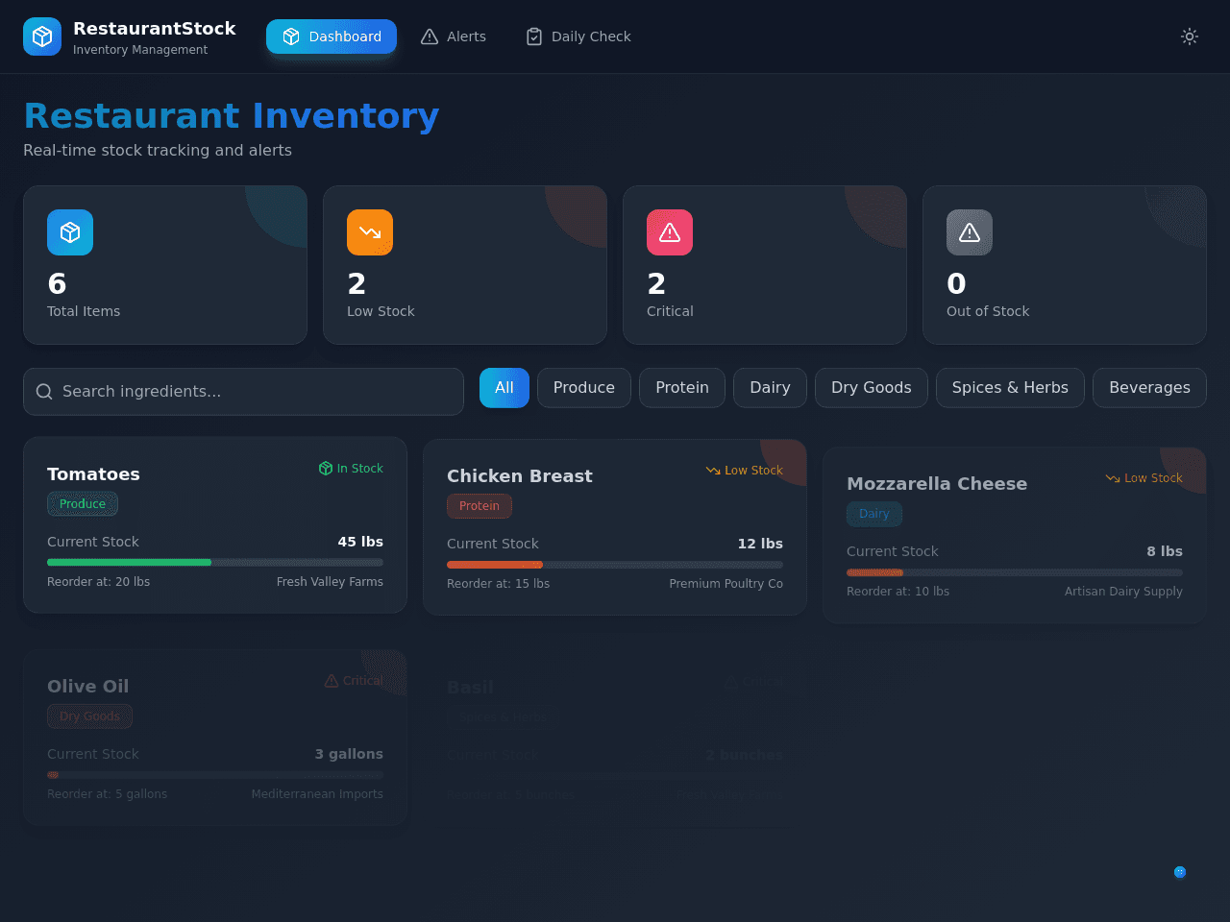Click the Protein tag on Chicken Breast
The height and width of the screenshot is (922, 1230).
pyautogui.click(x=480, y=506)
